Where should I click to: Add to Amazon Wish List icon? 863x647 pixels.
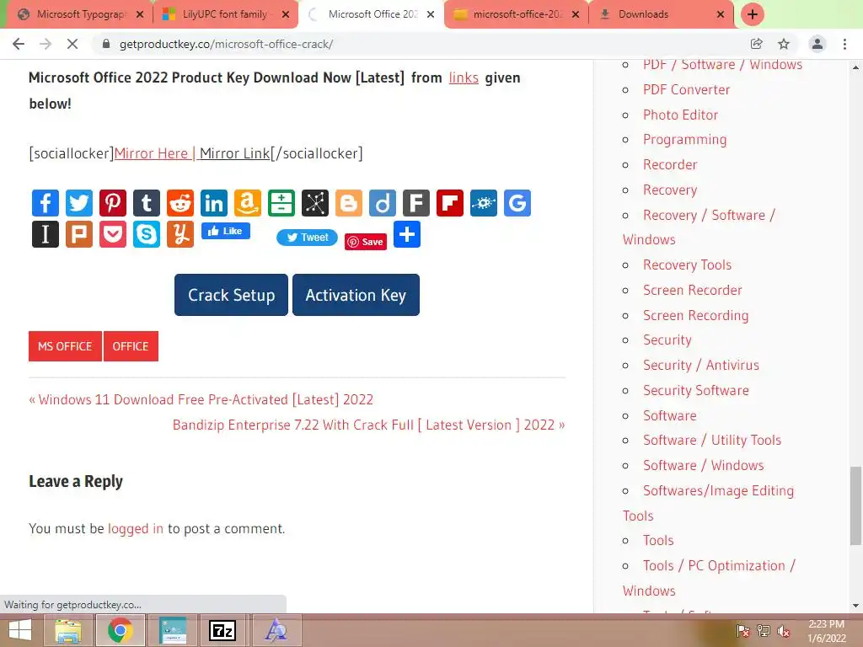248,203
